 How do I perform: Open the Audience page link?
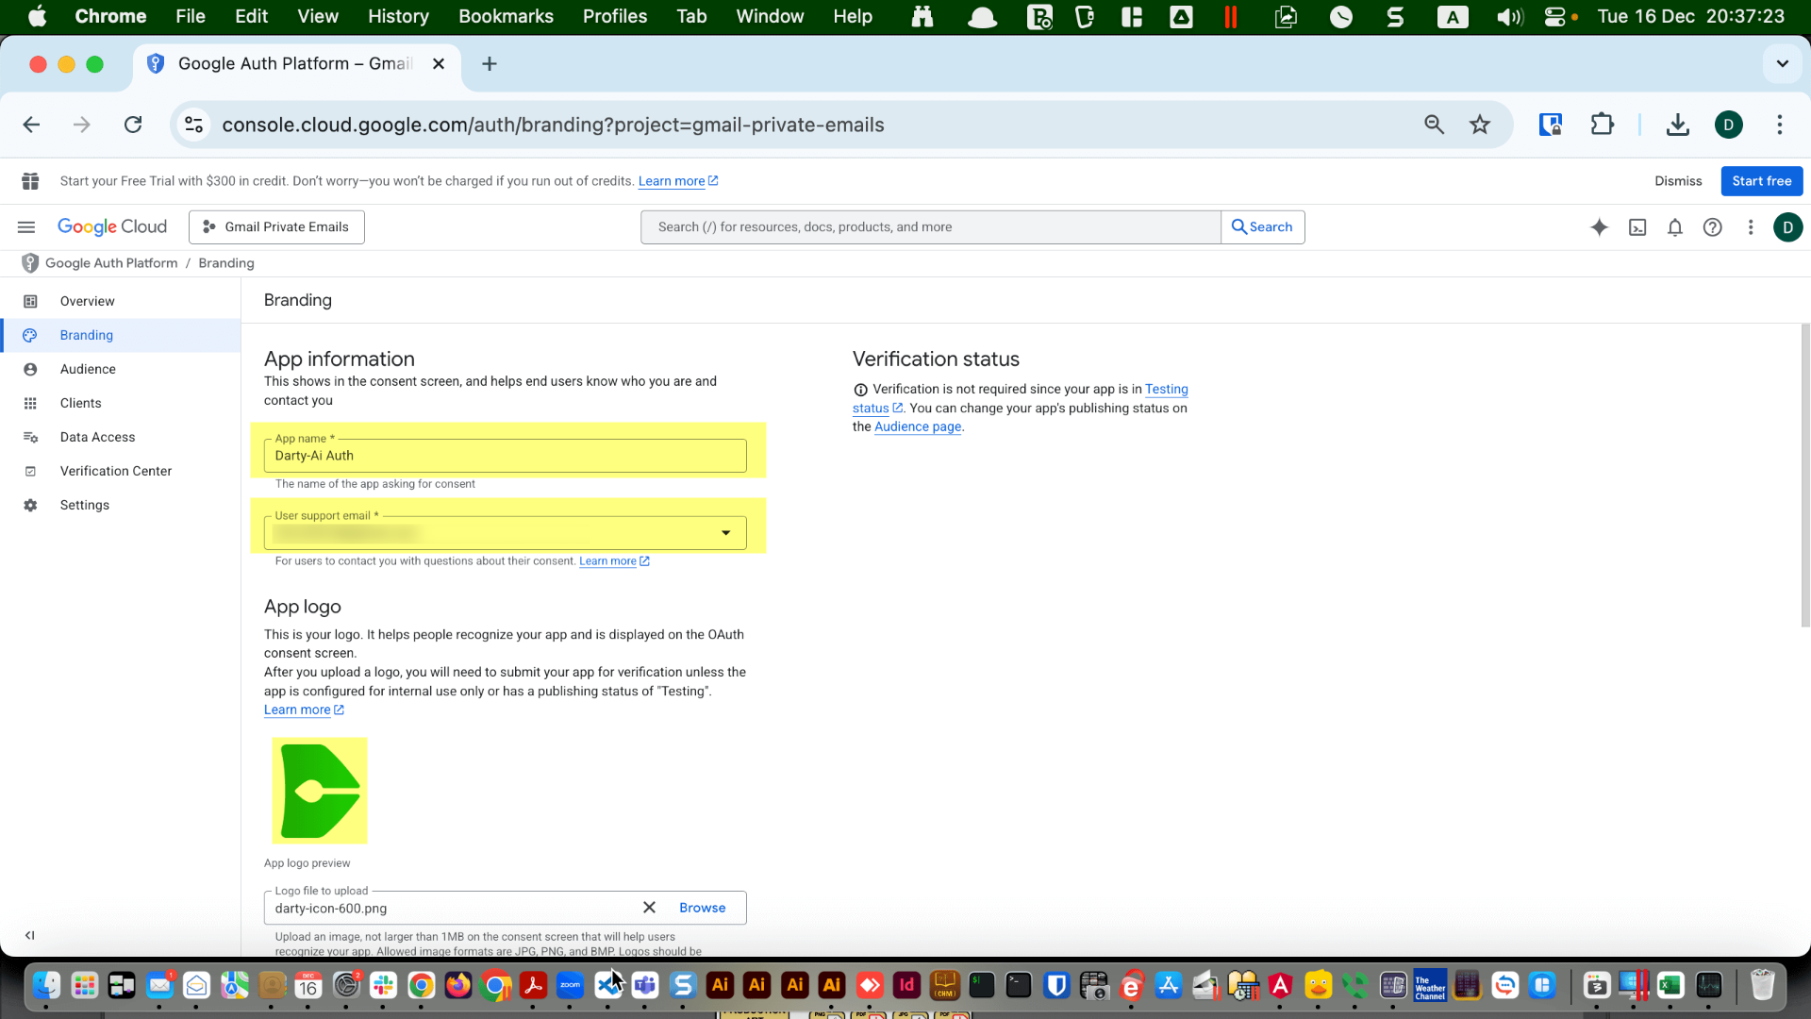[917, 426]
